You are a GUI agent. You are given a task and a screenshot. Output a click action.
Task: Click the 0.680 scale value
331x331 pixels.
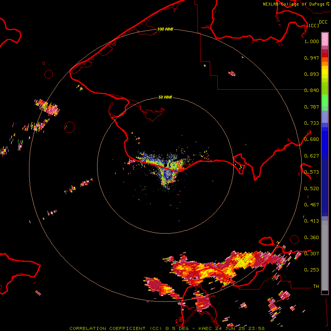(312, 139)
